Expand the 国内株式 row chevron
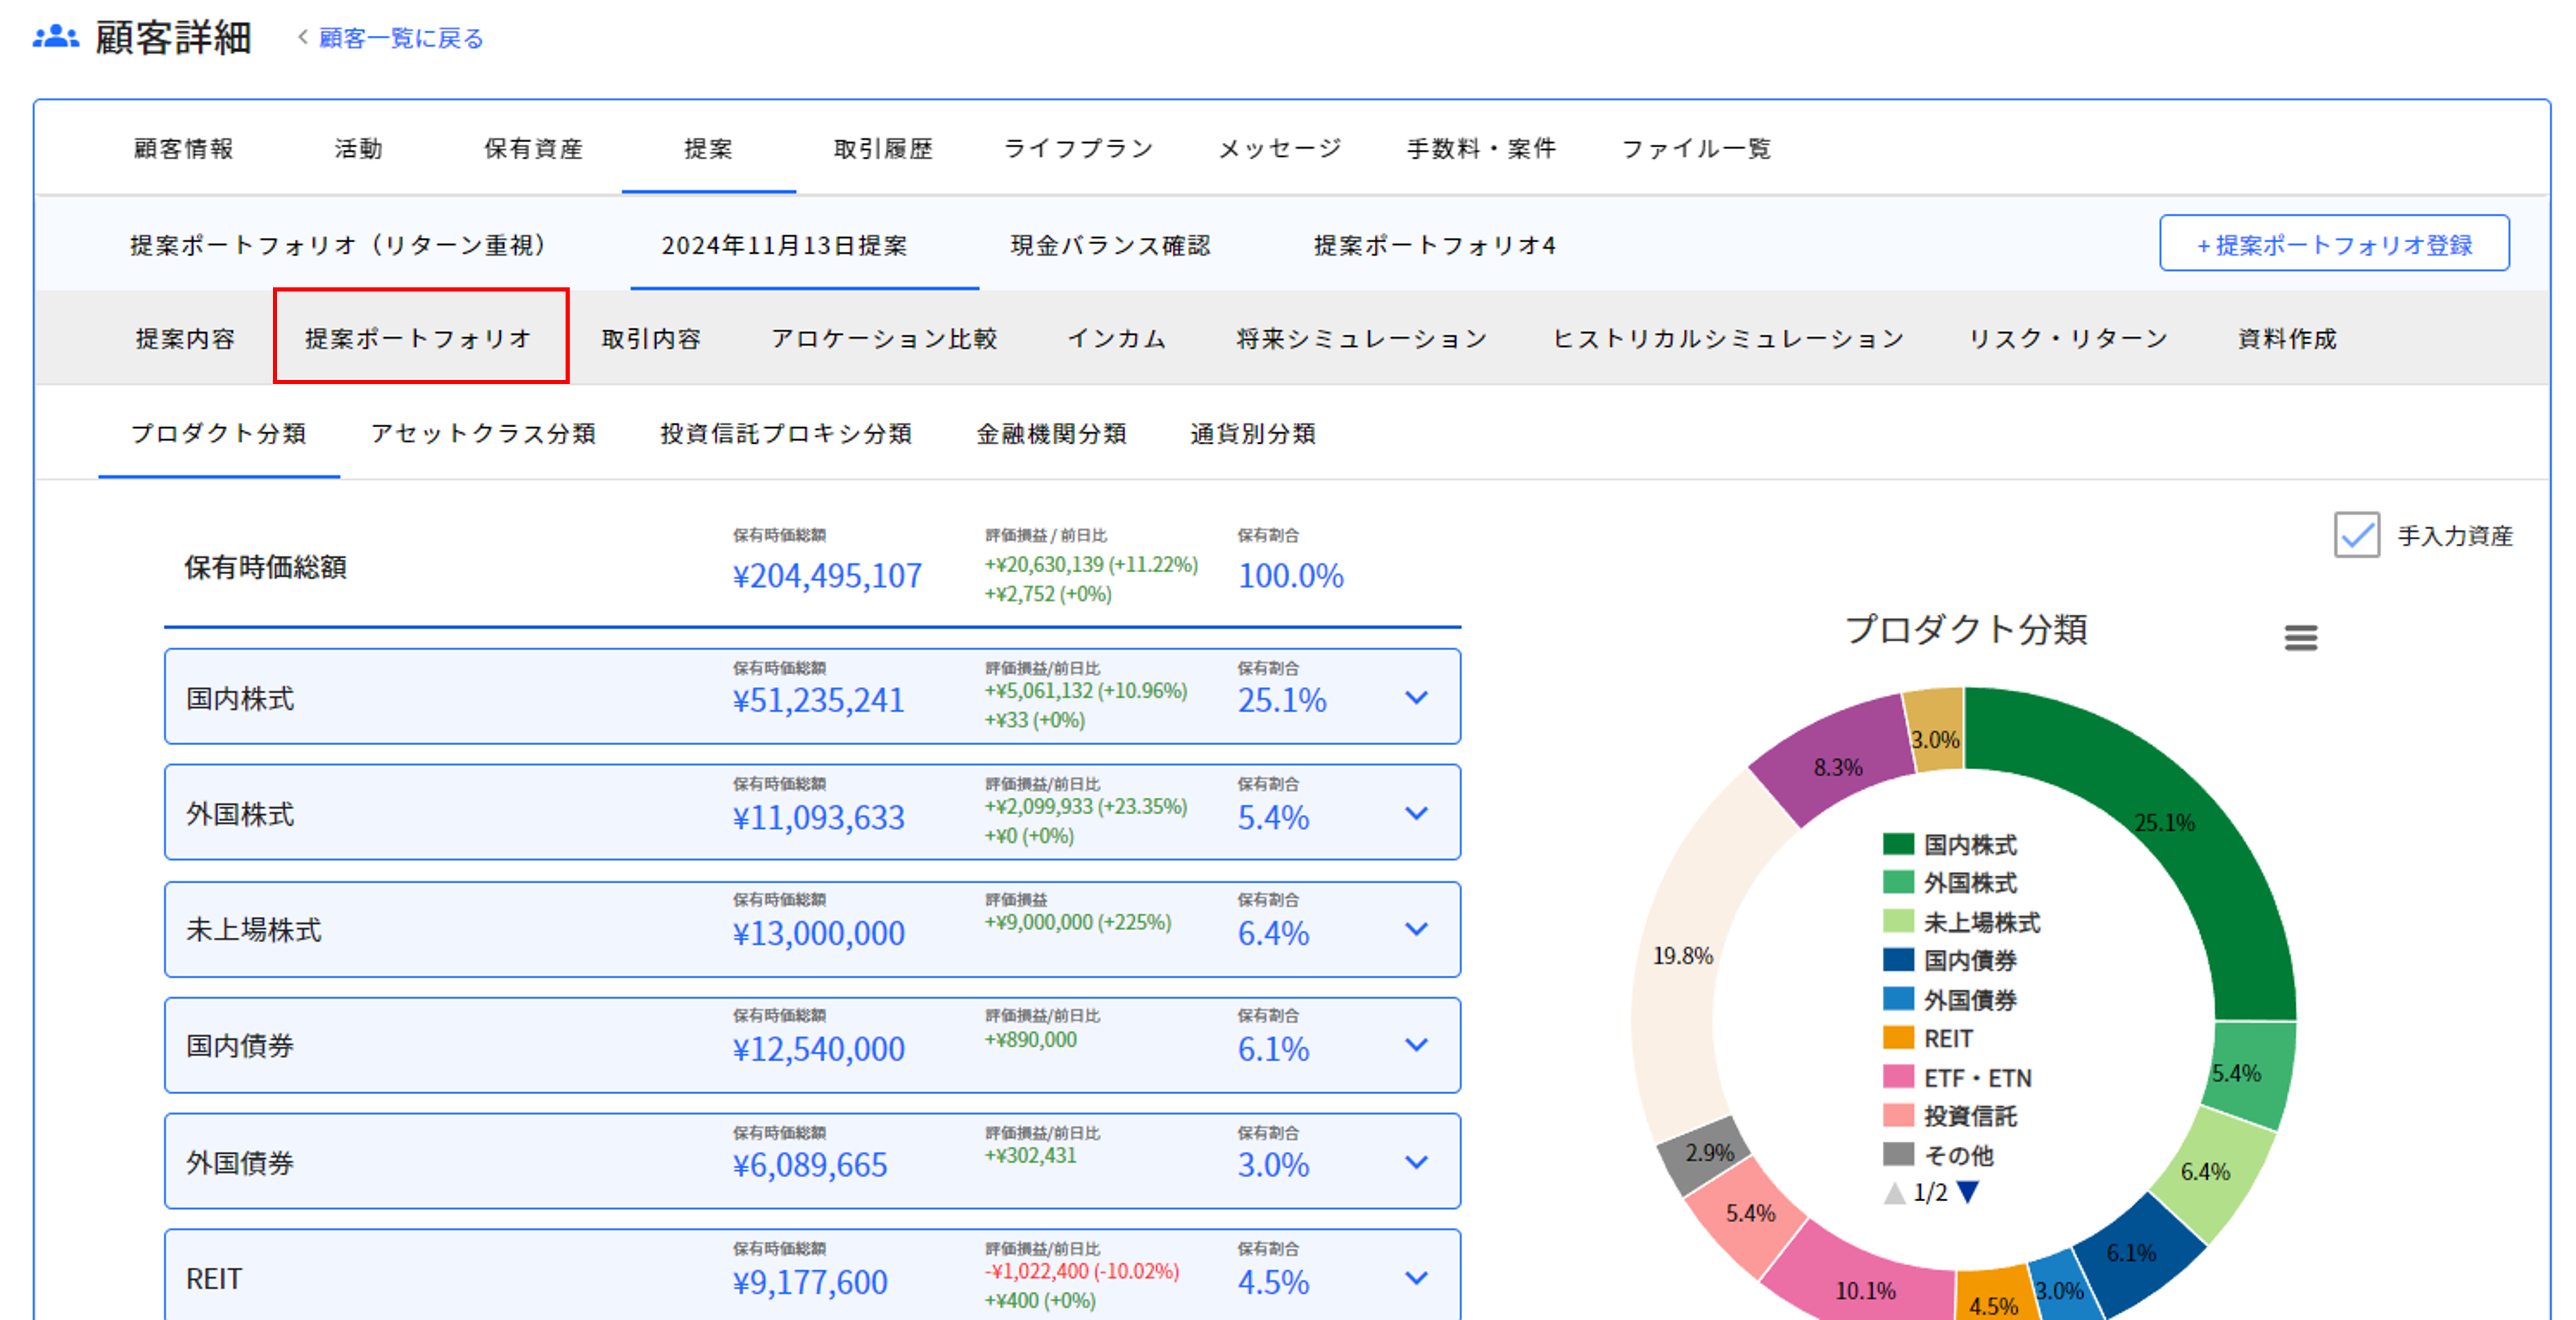 click(x=1416, y=697)
